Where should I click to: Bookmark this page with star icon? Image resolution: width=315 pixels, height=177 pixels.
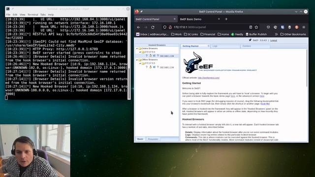(x=256, y=27)
